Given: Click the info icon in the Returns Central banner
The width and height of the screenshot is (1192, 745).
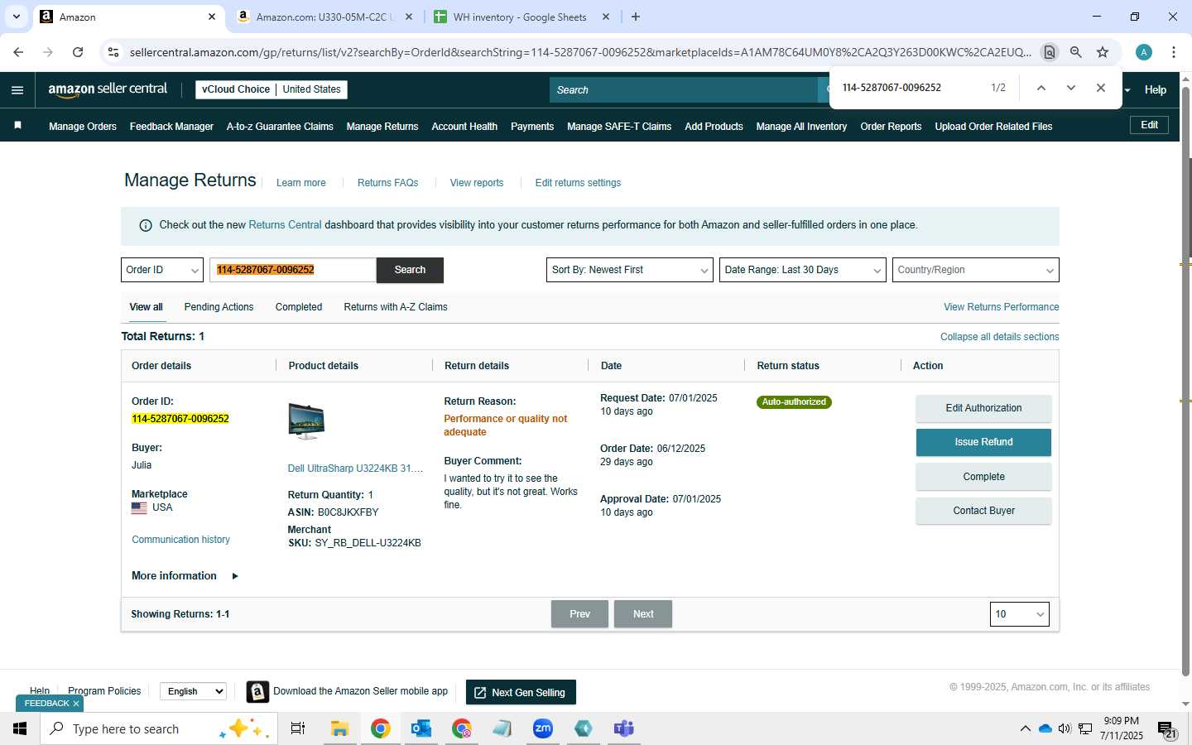Looking at the screenshot, I should click(146, 225).
